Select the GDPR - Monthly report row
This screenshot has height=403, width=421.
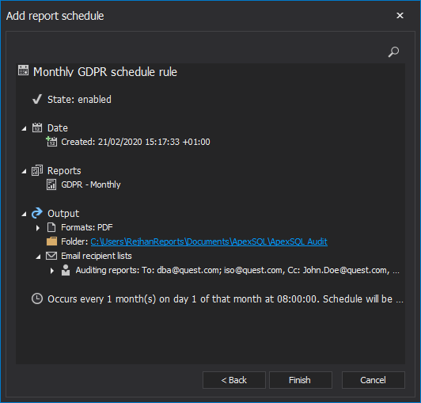tap(91, 184)
